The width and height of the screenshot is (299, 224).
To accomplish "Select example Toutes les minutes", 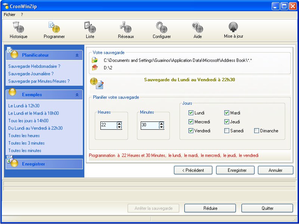I will pyautogui.click(x=25, y=151).
